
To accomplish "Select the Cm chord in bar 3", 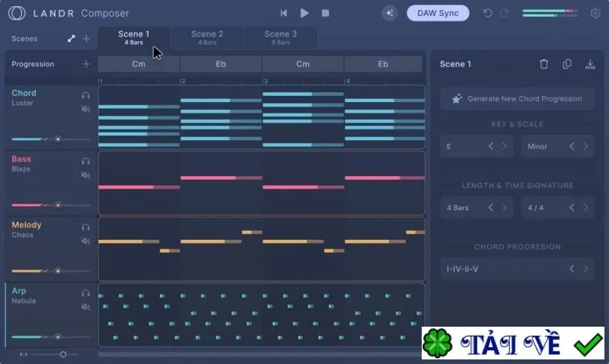I will coord(303,64).
